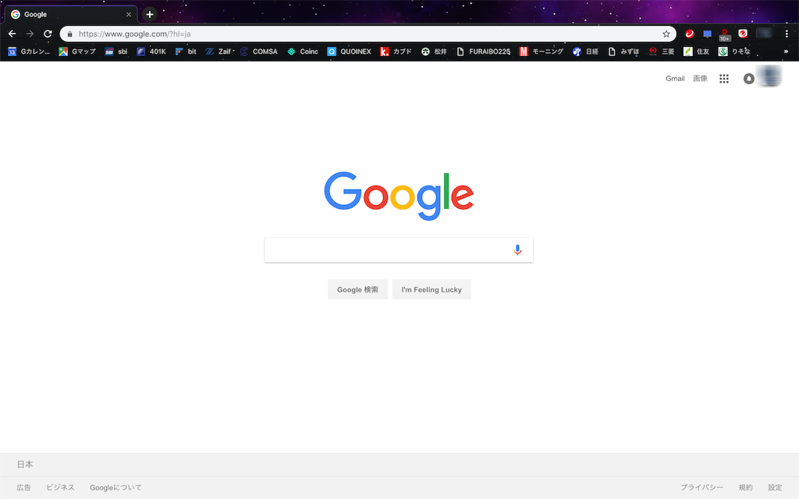799x499 pixels.
Task: Open the Googleについて footer link
Action: (x=115, y=487)
